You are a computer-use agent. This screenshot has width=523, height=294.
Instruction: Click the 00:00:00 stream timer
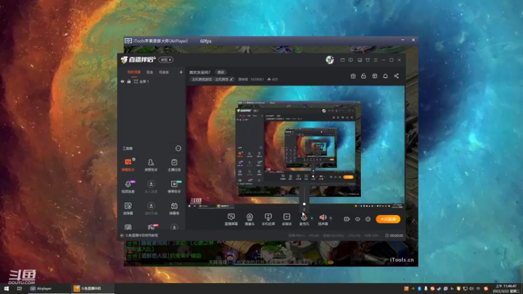[x=394, y=235]
